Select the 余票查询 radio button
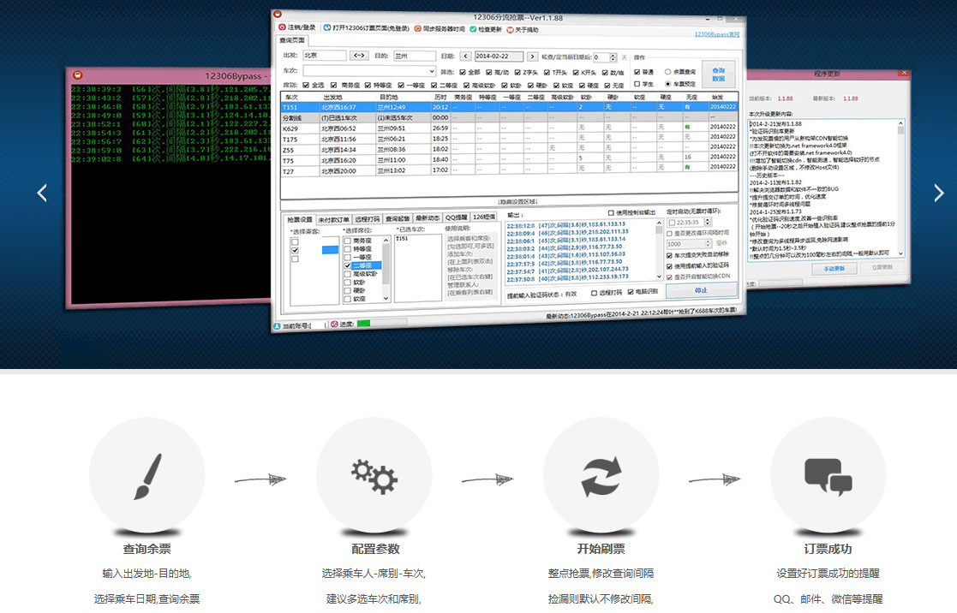The width and height of the screenshot is (957, 613). coord(667,71)
